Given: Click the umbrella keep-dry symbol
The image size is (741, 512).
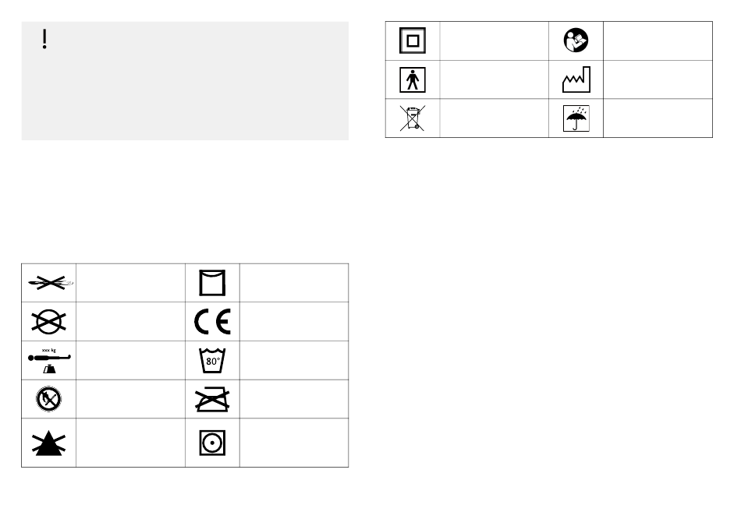Looking at the screenshot, I should point(576,118).
